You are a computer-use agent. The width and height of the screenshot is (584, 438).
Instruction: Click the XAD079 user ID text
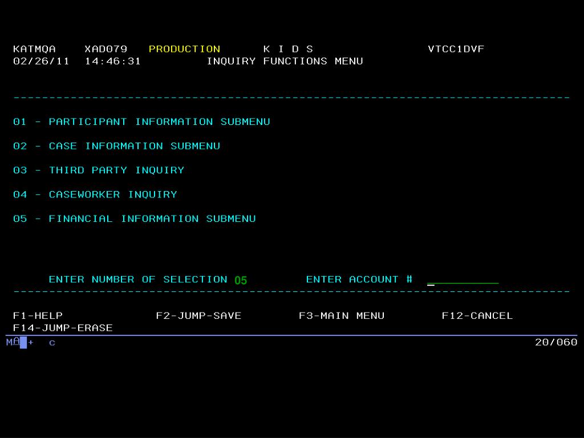tap(106, 49)
